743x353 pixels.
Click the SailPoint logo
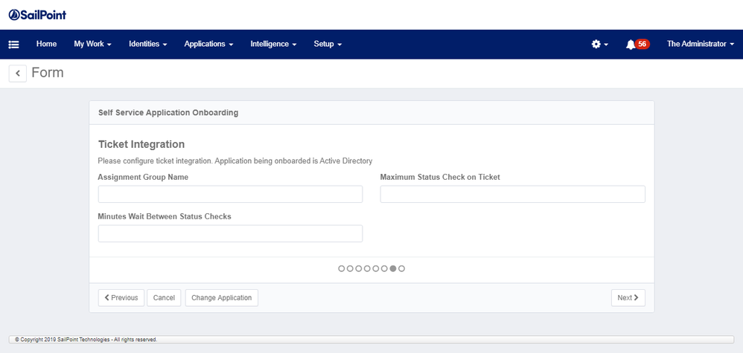click(x=42, y=15)
